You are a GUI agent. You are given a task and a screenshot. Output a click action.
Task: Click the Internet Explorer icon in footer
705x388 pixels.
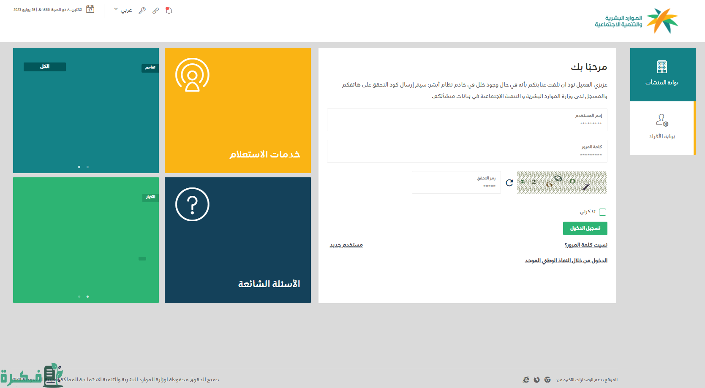click(x=526, y=380)
